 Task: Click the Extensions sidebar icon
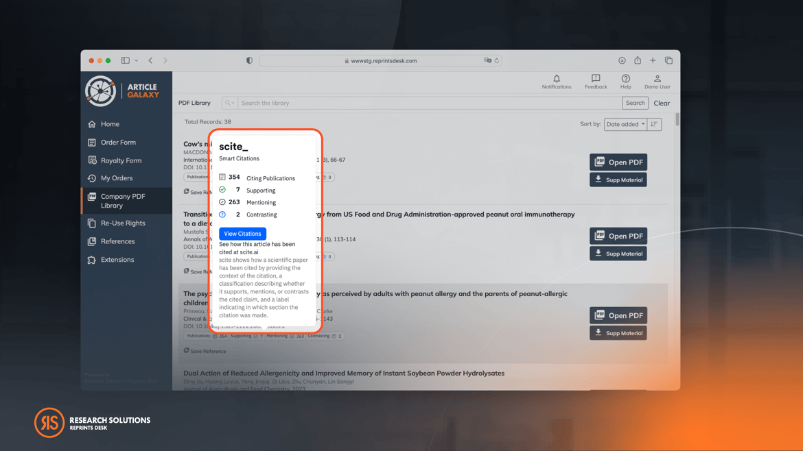tap(92, 259)
